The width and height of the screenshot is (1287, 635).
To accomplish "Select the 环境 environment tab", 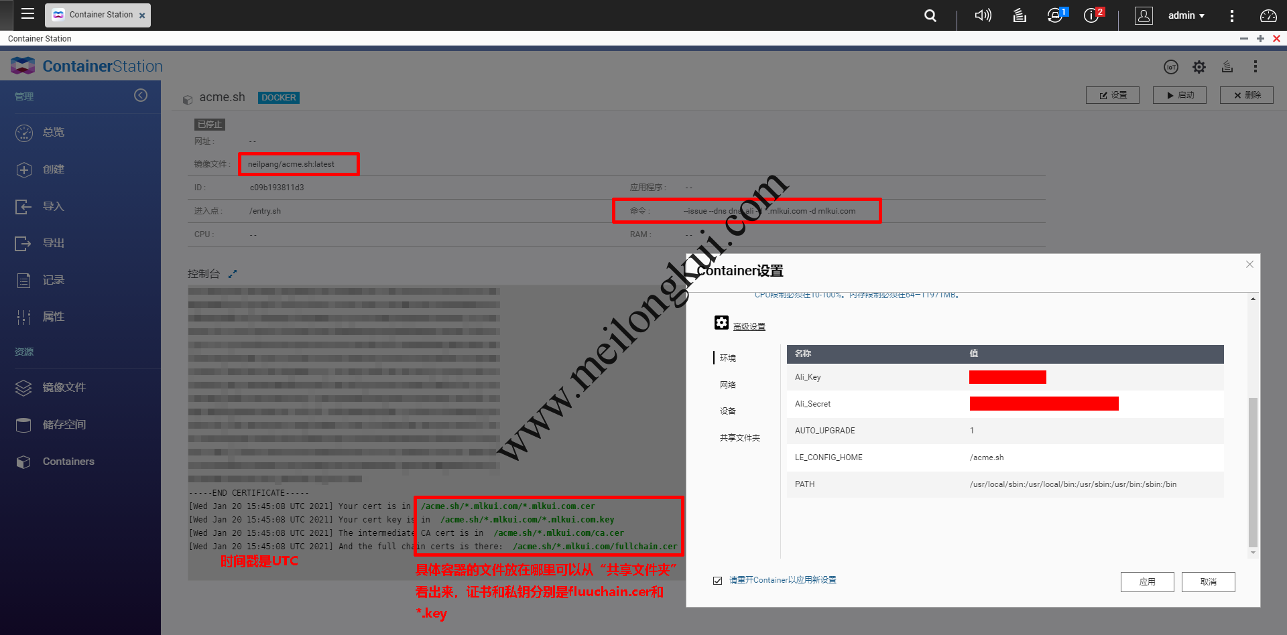I will [x=728, y=358].
